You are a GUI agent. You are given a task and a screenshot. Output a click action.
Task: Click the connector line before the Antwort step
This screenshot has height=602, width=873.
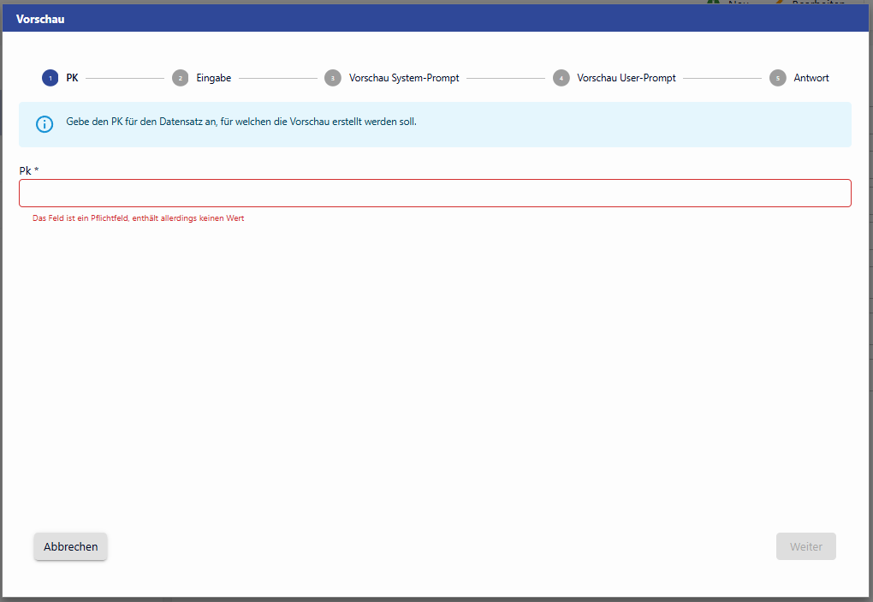pos(722,79)
